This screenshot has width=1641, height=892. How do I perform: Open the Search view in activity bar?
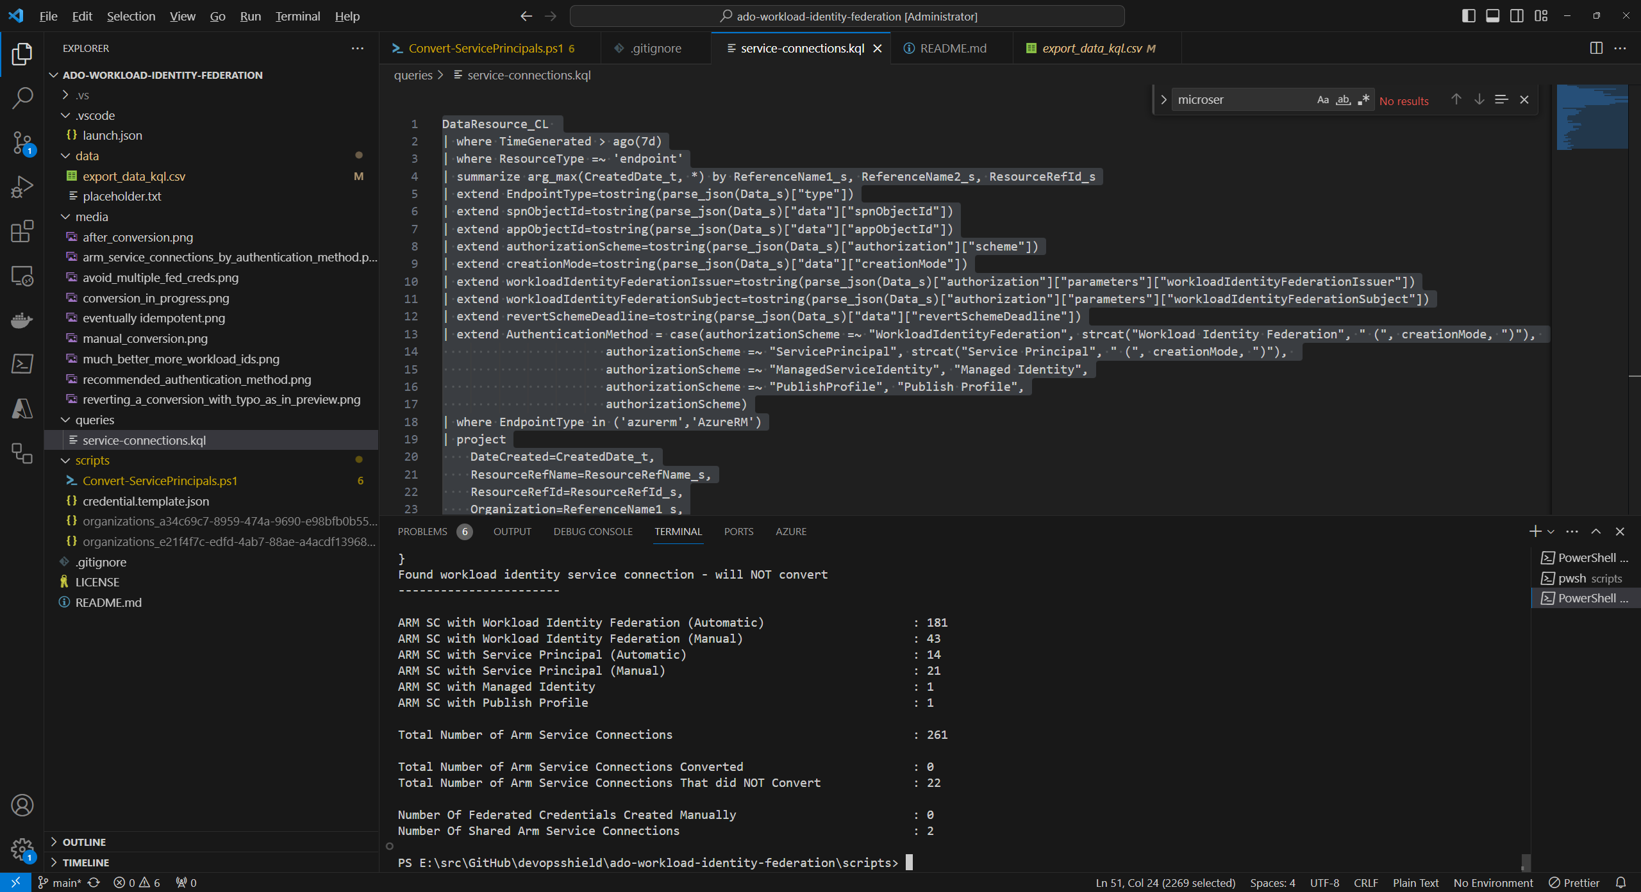(x=22, y=98)
